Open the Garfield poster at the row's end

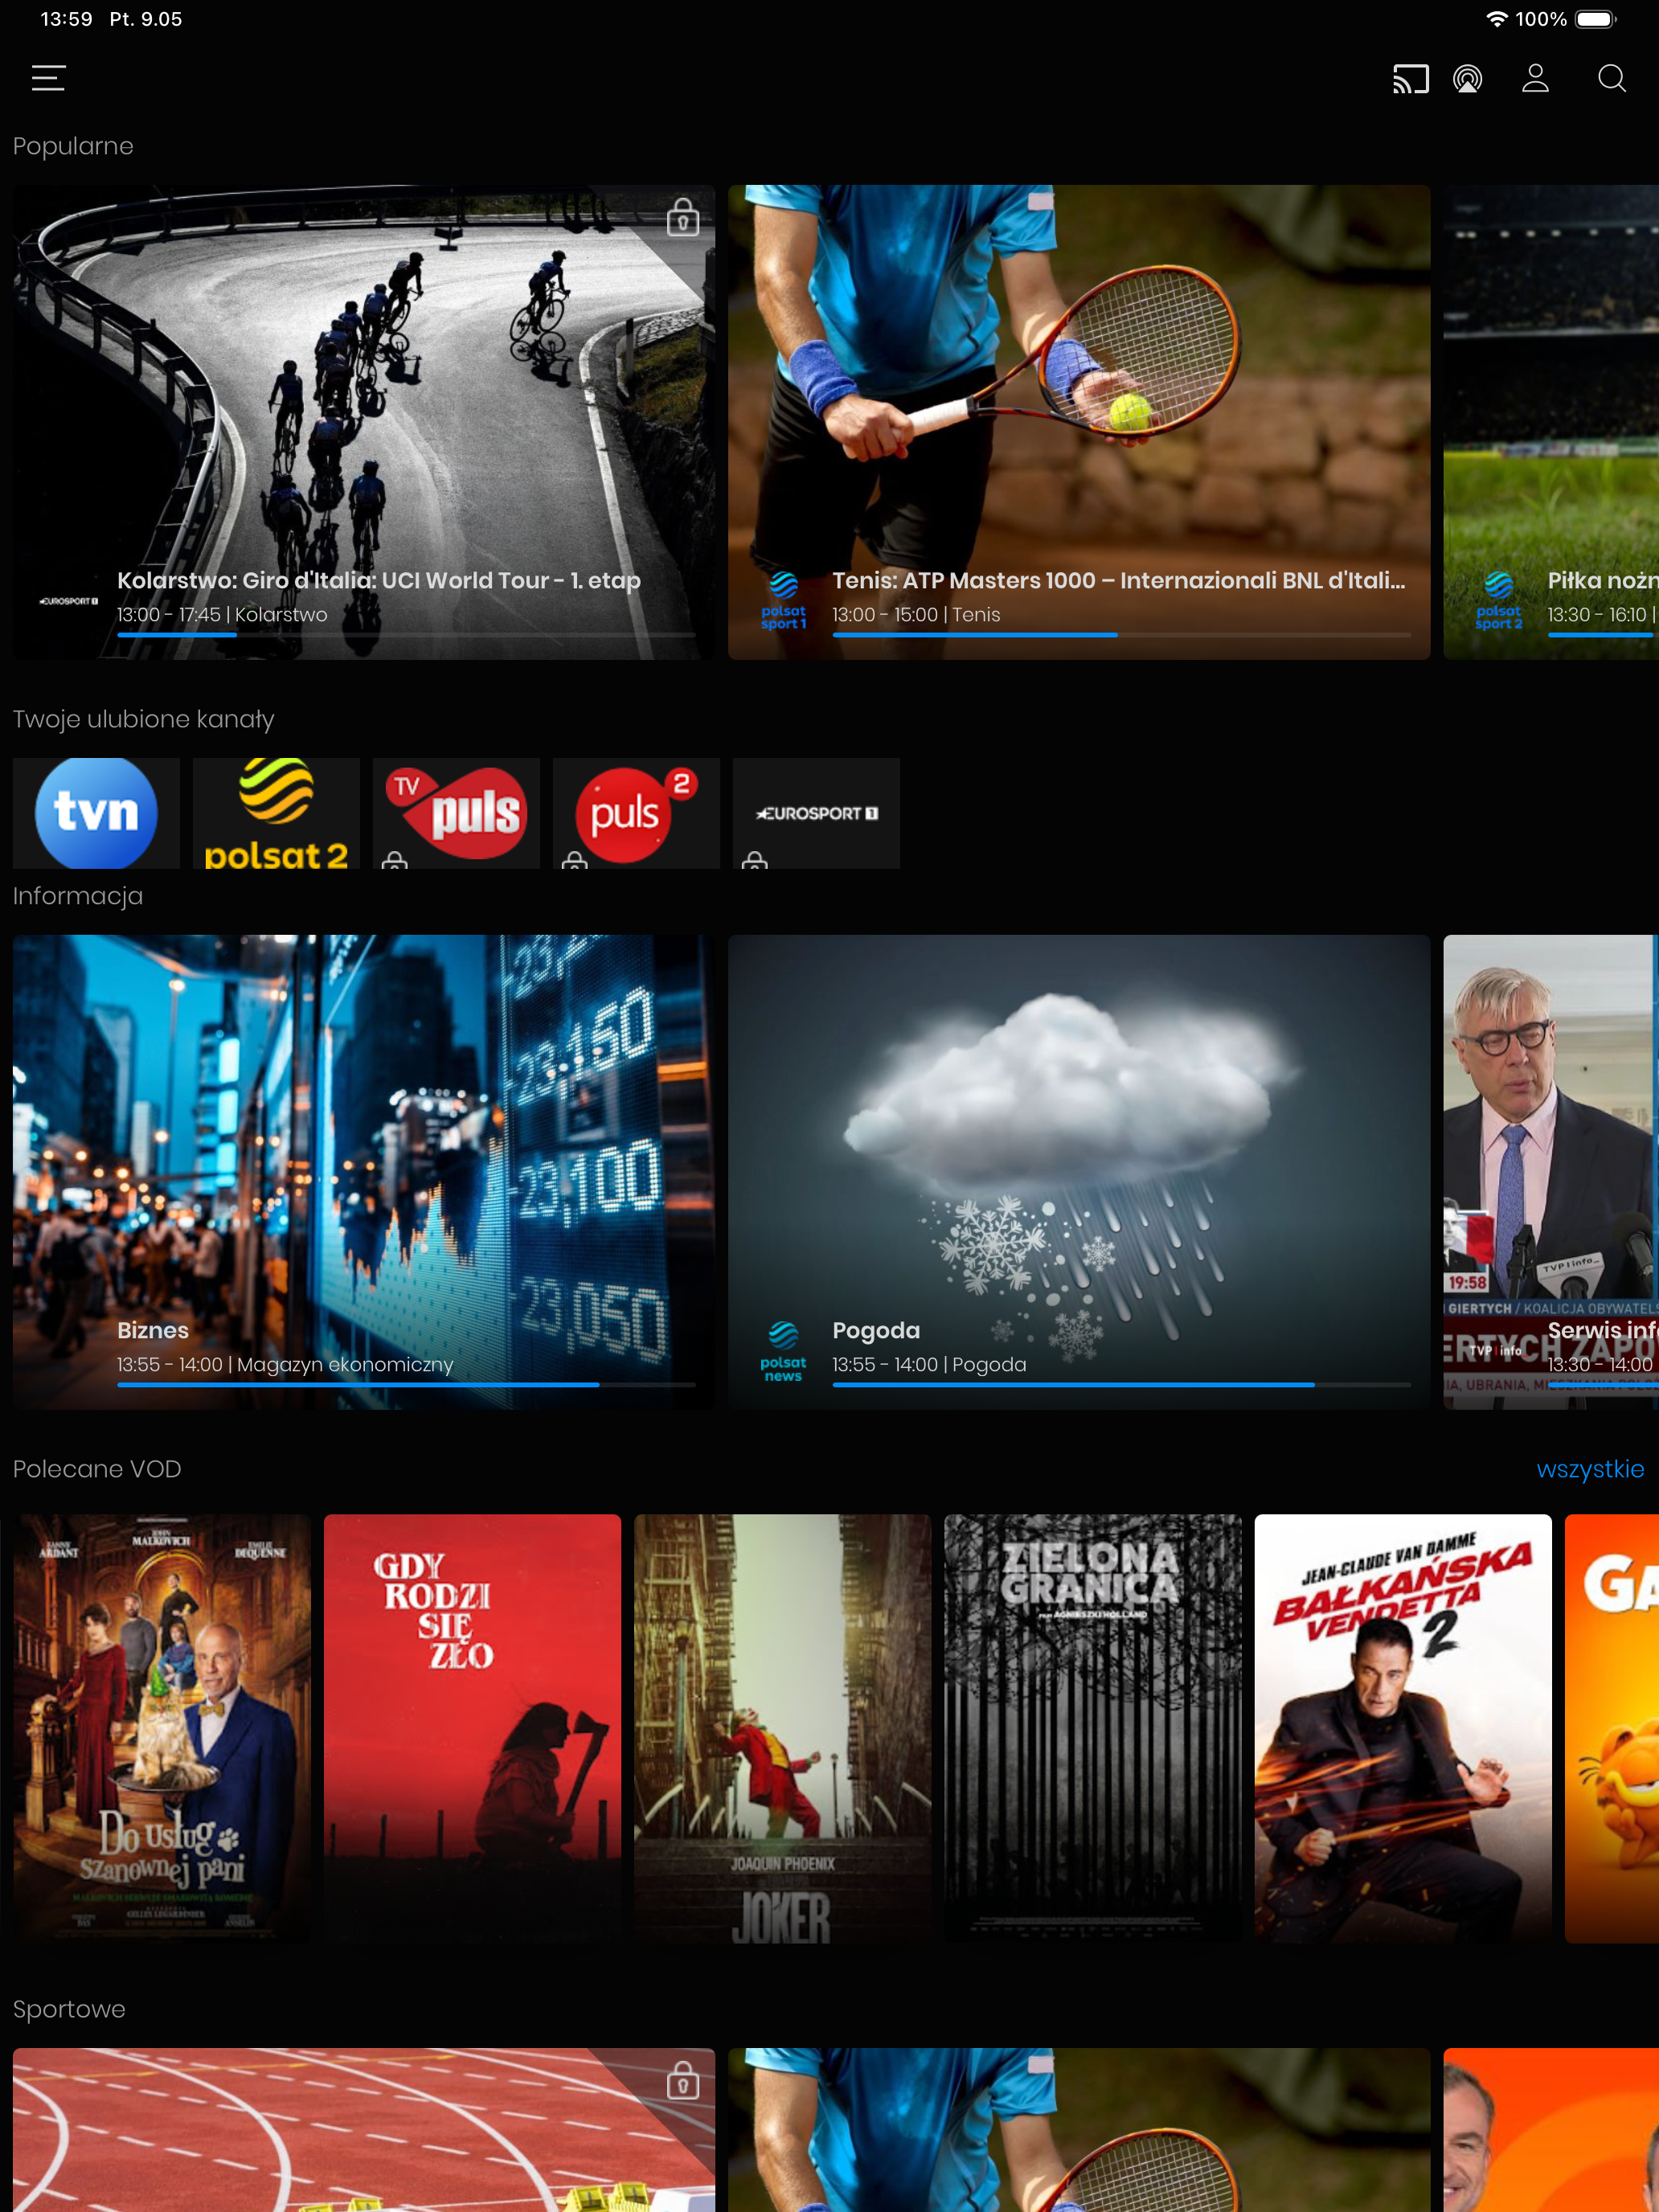1612,1728
